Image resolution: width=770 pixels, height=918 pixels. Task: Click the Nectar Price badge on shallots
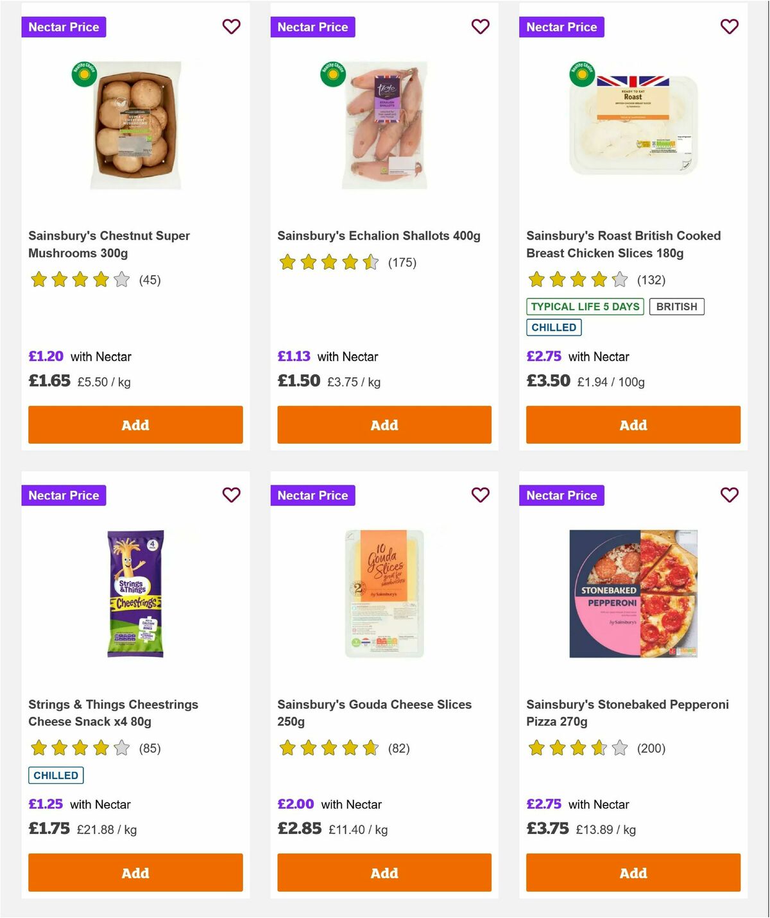coord(312,27)
